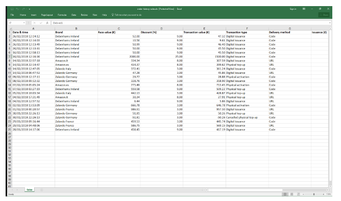Viewport: 341px width, 201px height.
Task: Switch to the Home ribbon tab
Action: click(x=23, y=15)
